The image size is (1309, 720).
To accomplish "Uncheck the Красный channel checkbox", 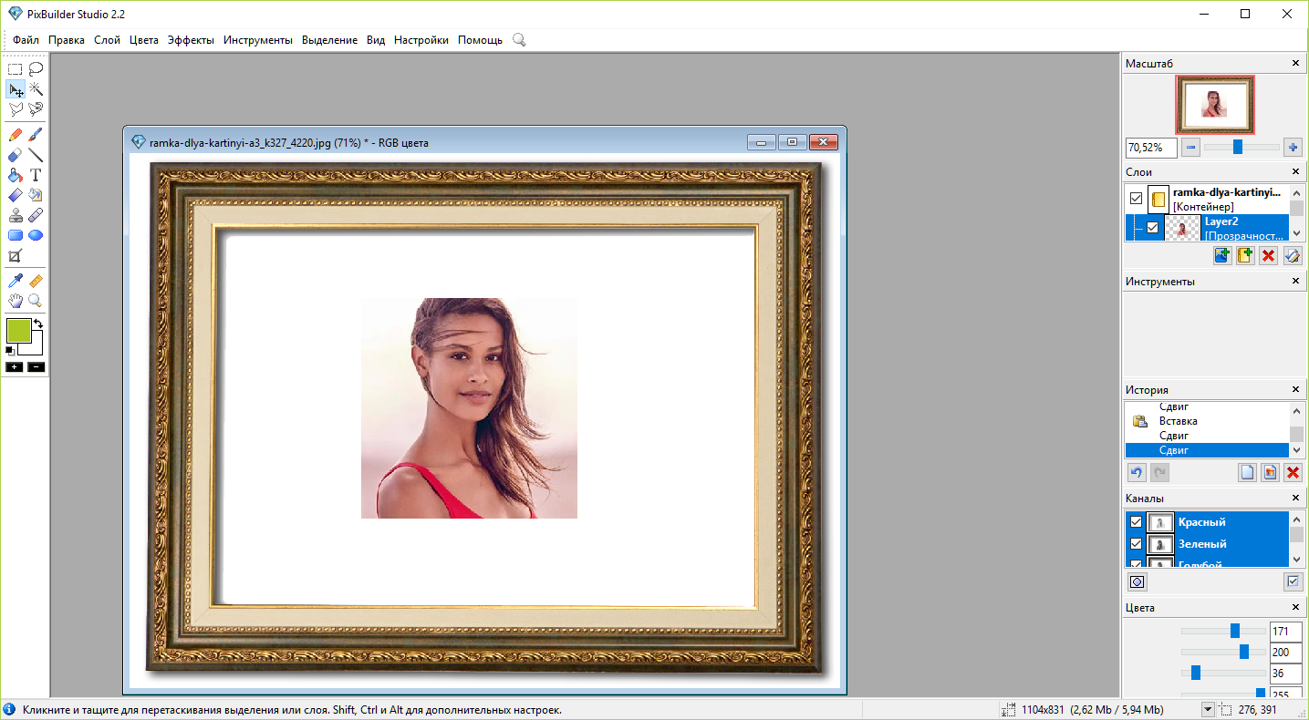I will pos(1136,522).
